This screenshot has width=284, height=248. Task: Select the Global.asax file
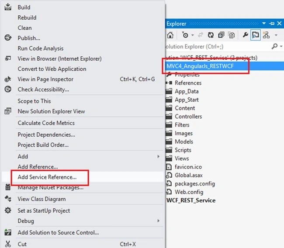pyautogui.click(x=189, y=175)
